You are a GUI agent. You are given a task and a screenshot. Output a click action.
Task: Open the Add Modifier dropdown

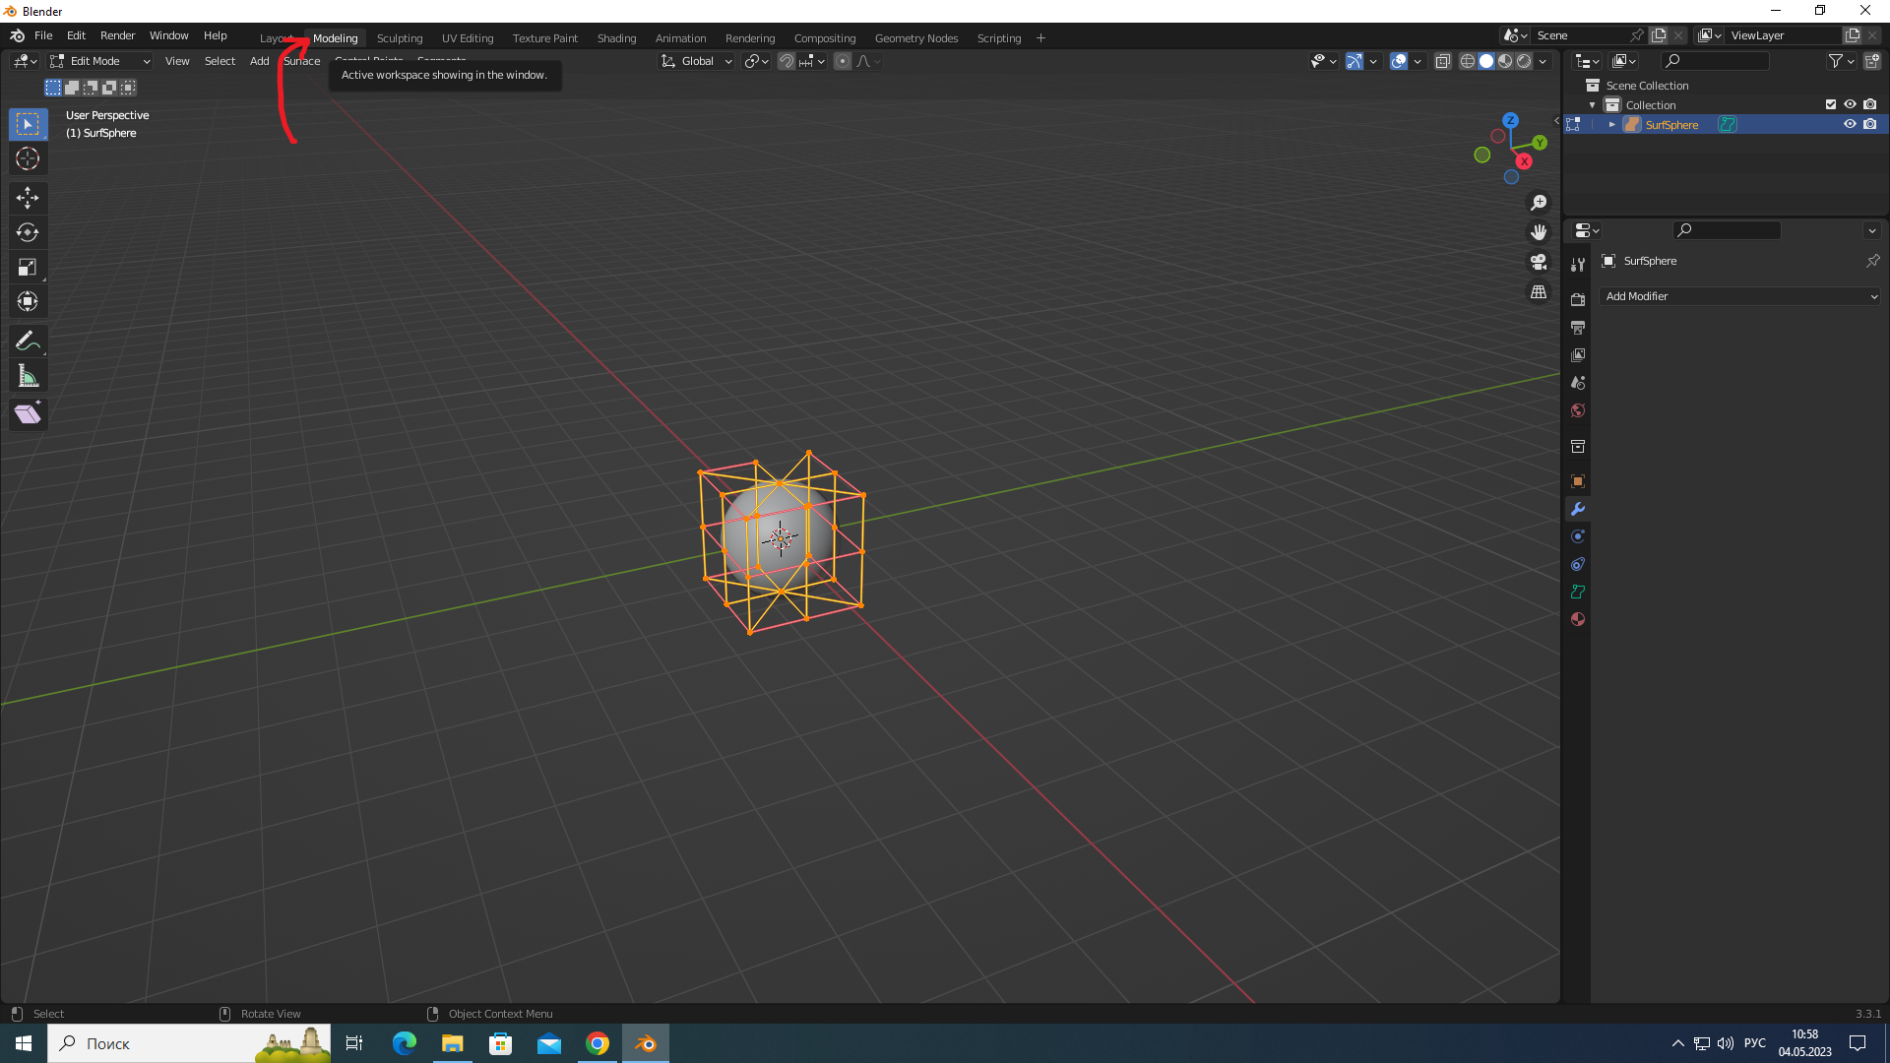[1739, 296]
